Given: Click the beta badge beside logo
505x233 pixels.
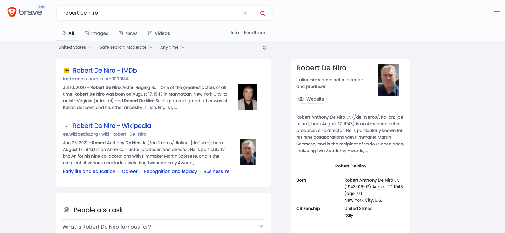Looking at the screenshot, I should coord(42,7).
